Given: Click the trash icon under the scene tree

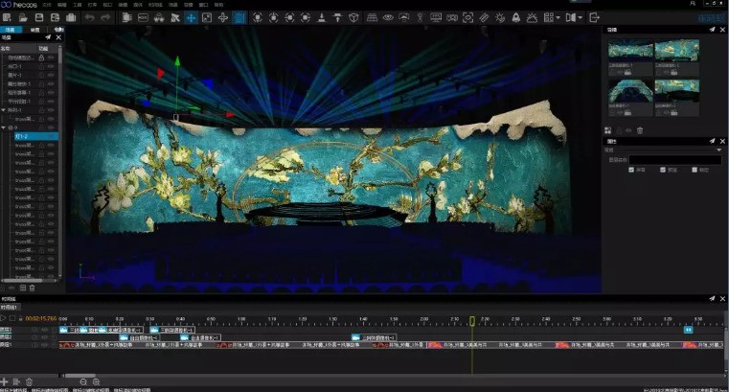Looking at the screenshot, I should [x=32, y=288].
